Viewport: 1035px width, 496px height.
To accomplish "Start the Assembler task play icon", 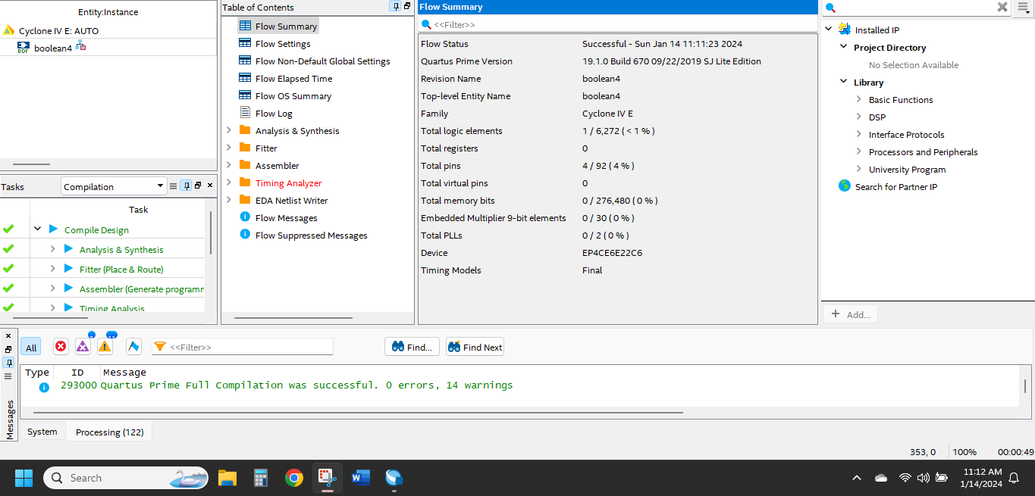I will coord(68,288).
